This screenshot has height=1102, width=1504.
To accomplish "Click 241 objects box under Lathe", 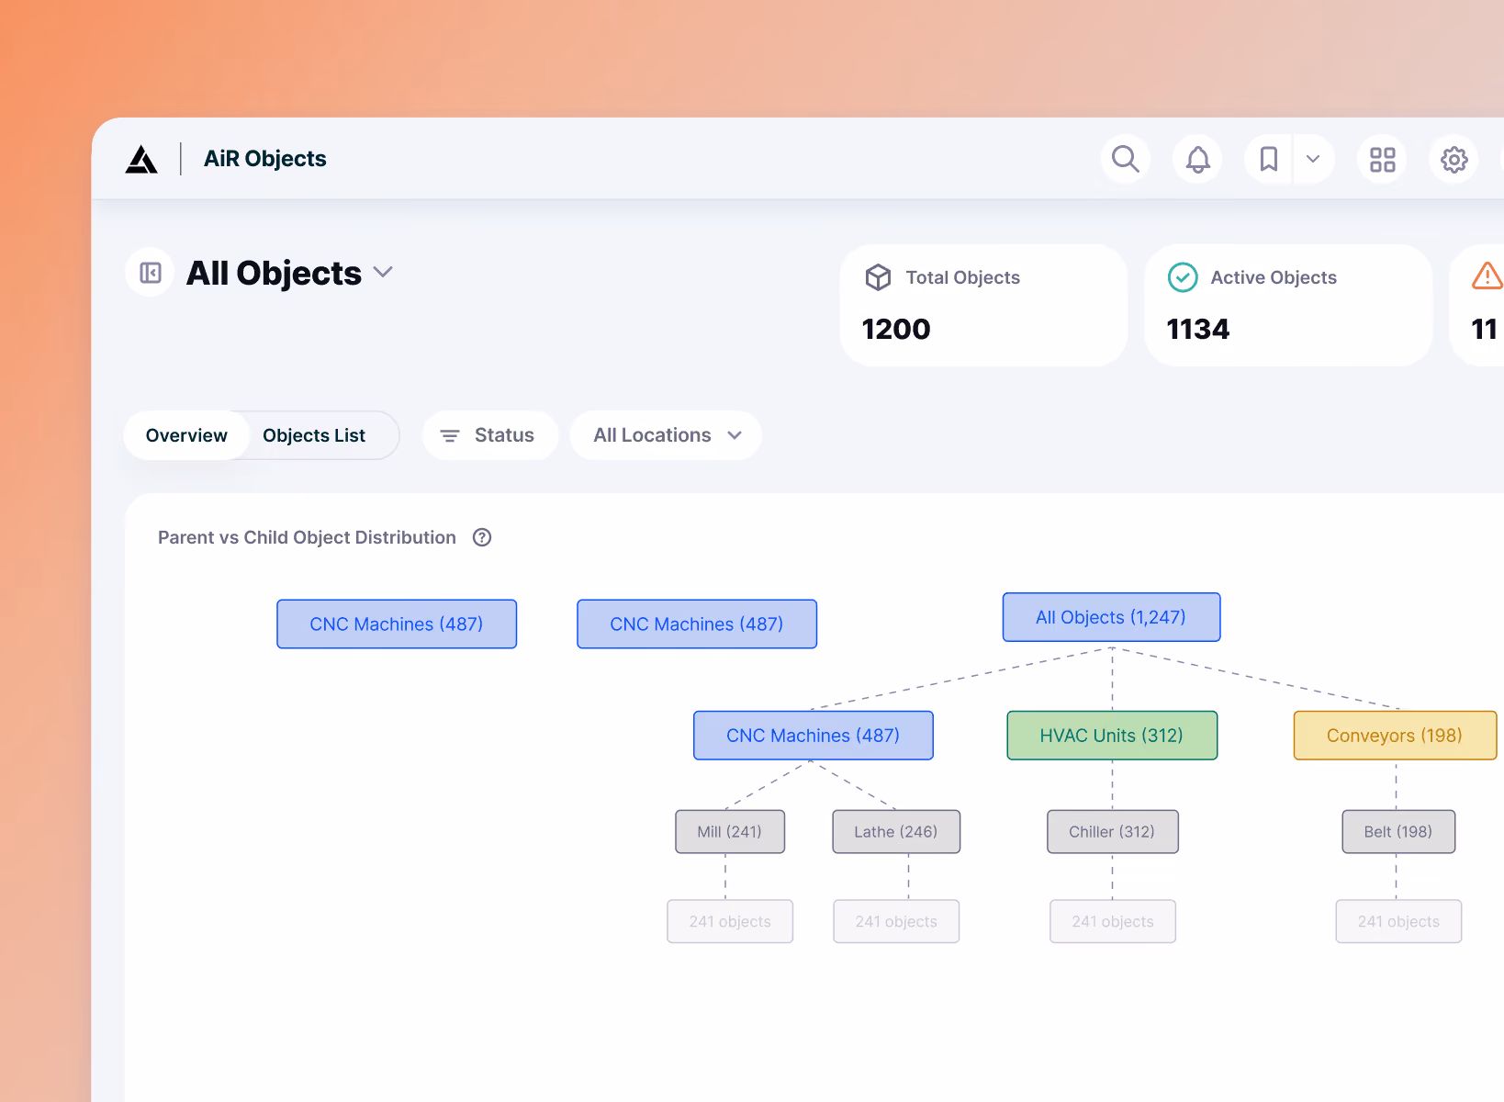I will 896,921.
